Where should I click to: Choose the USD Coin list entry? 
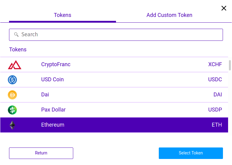point(114,80)
